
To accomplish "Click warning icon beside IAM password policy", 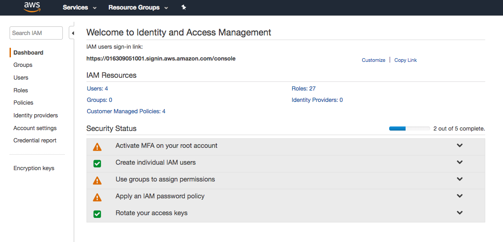I will (97, 197).
